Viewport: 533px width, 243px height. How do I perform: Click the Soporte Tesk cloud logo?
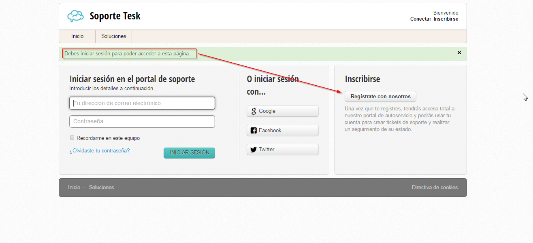click(75, 16)
